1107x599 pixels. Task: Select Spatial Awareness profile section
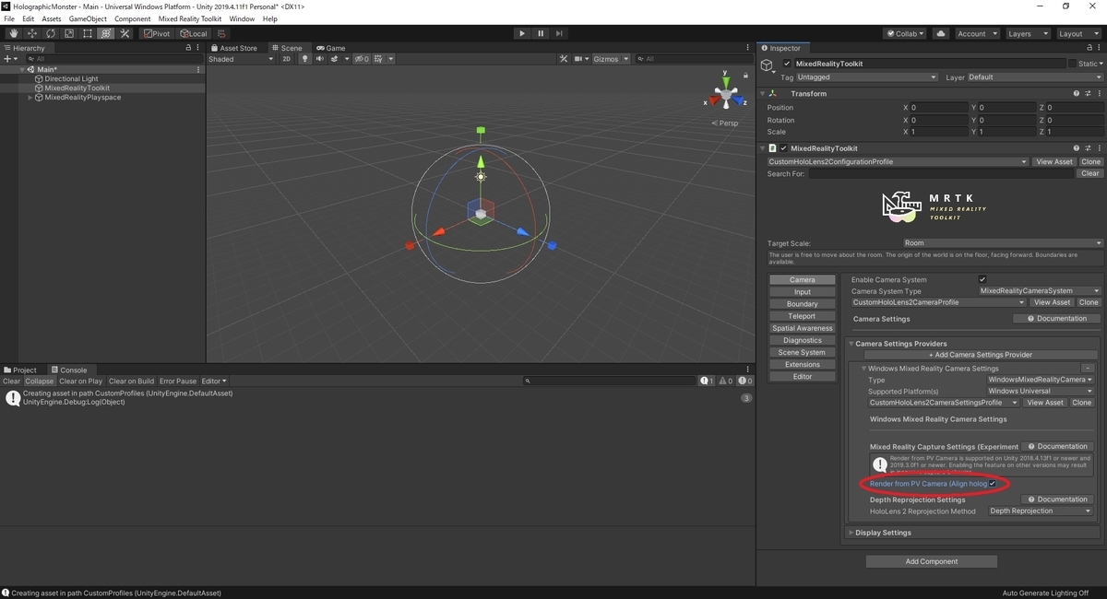(803, 328)
